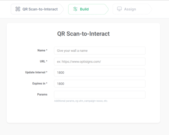The image size is (169, 135).
Task: Focus the 'Give your wall a name' field
Action: click(x=100, y=51)
